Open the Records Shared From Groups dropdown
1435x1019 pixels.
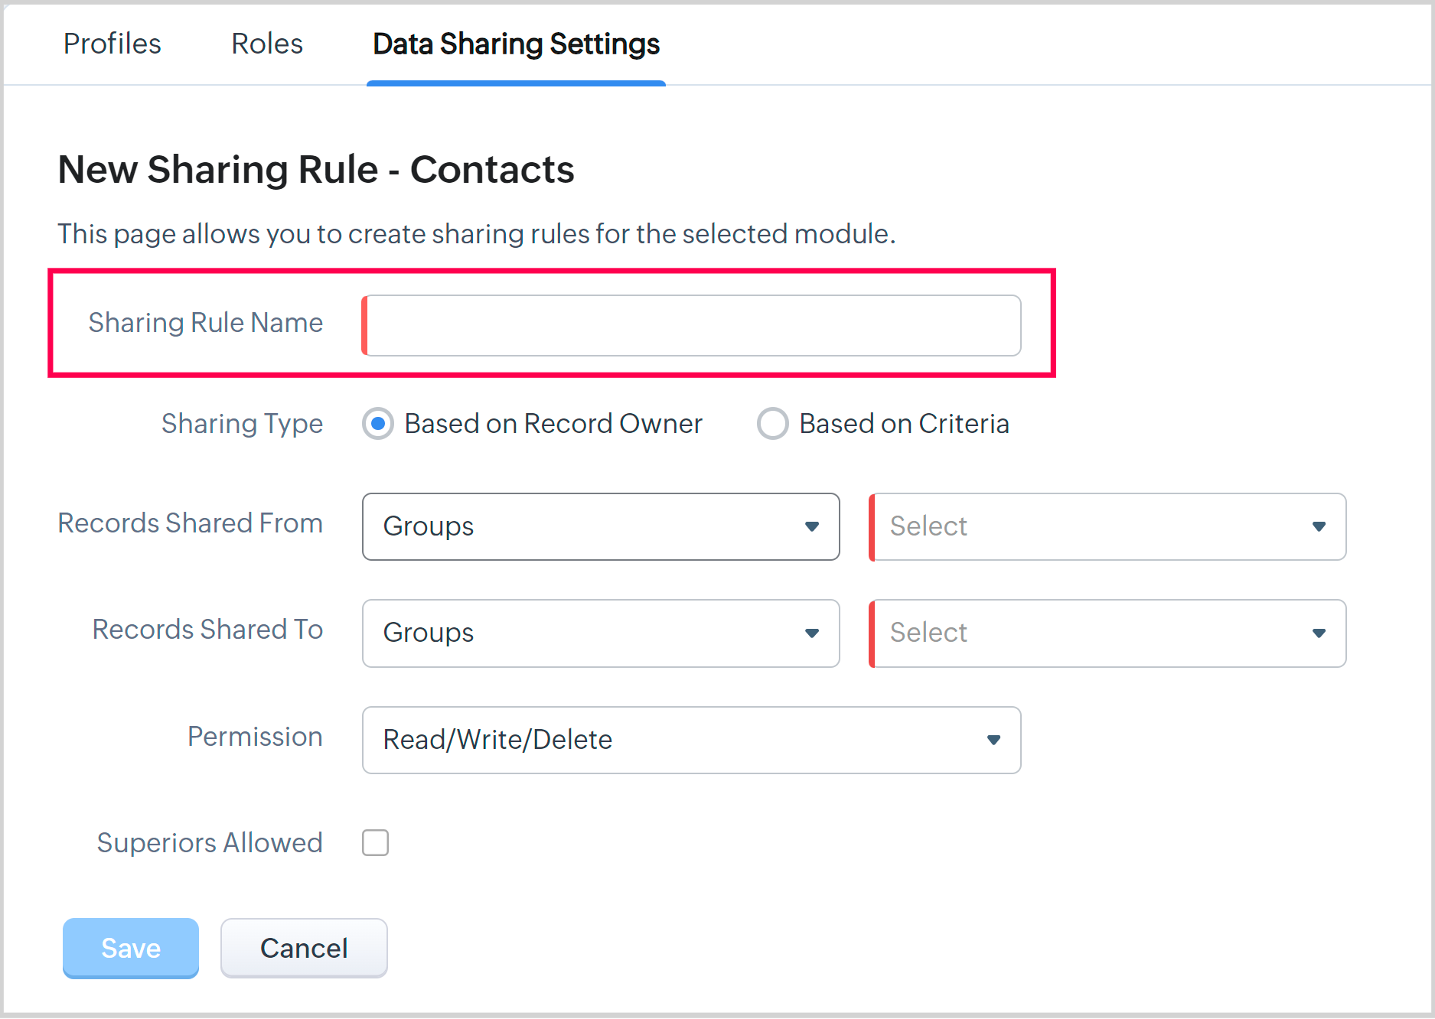coord(600,526)
